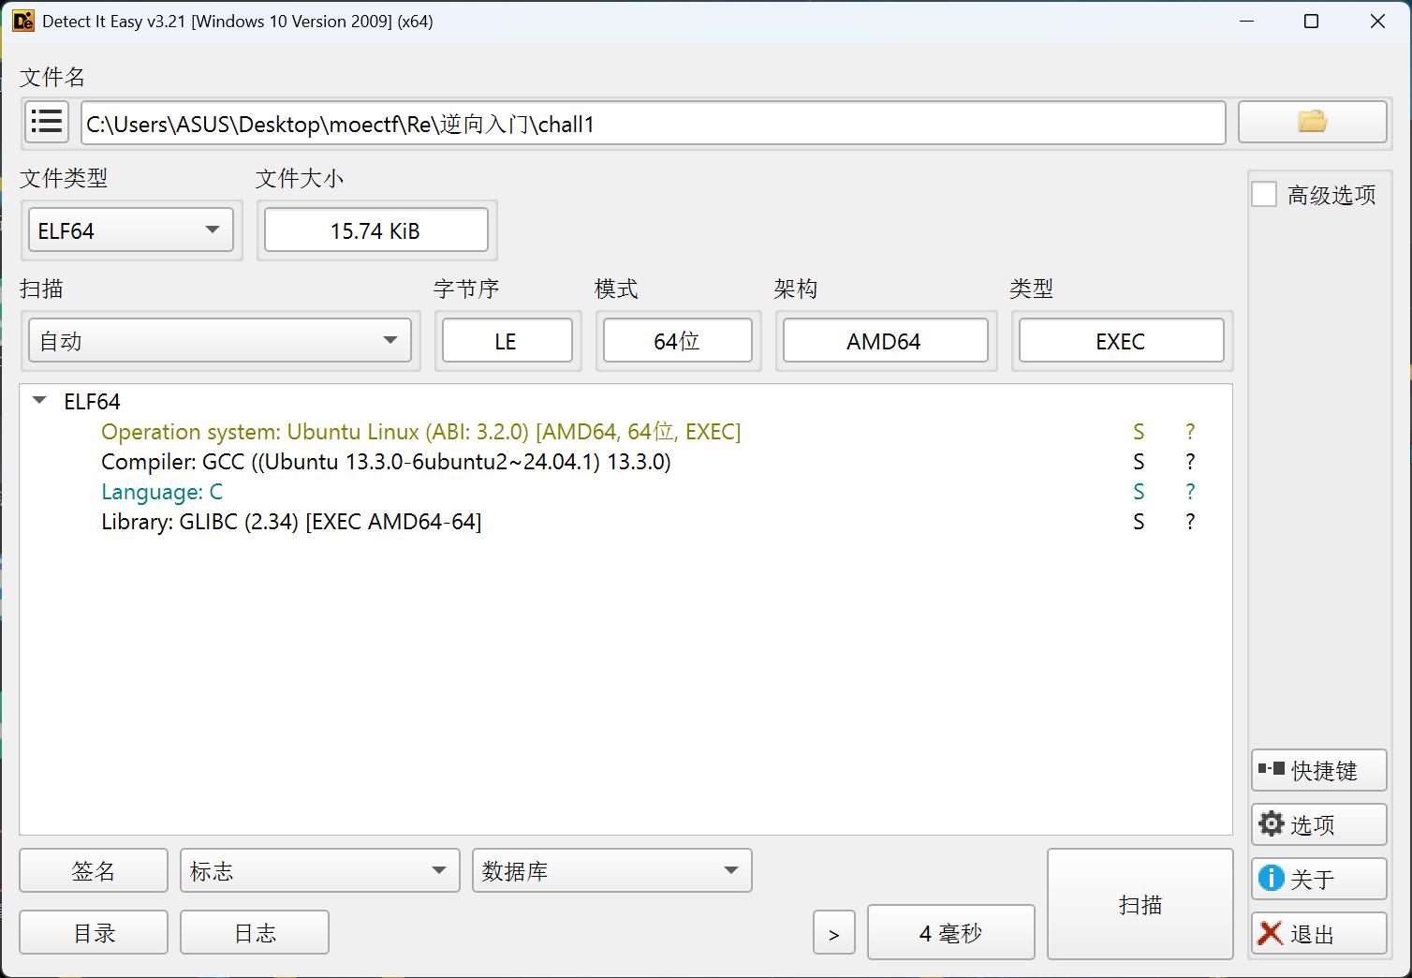
Task: Click S on the Library GLIBC row
Action: click(1139, 522)
